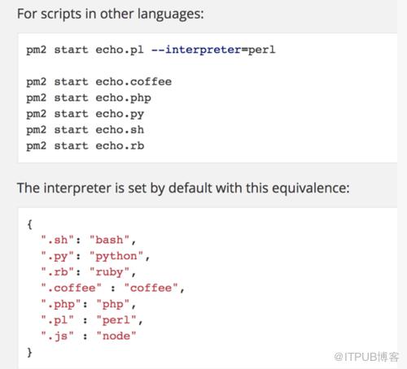Click the "ruby" value
Image resolution: width=407 pixels, height=369 pixels.
(x=109, y=272)
